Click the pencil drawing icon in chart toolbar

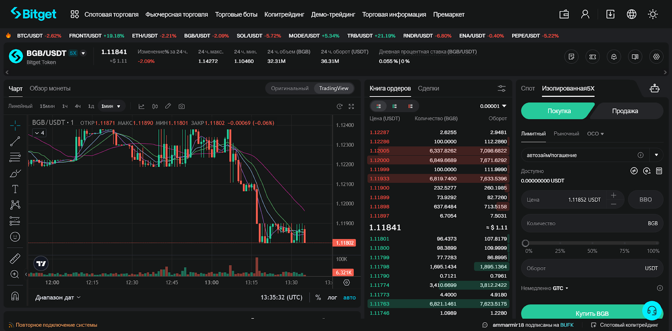pyautogui.click(x=168, y=106)
